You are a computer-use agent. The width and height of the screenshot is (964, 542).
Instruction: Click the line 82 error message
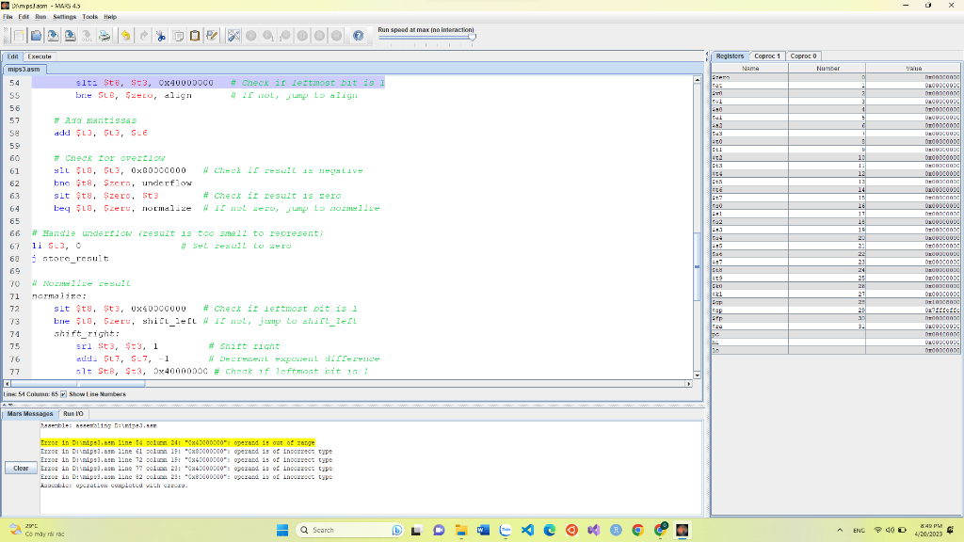[186, 477]
